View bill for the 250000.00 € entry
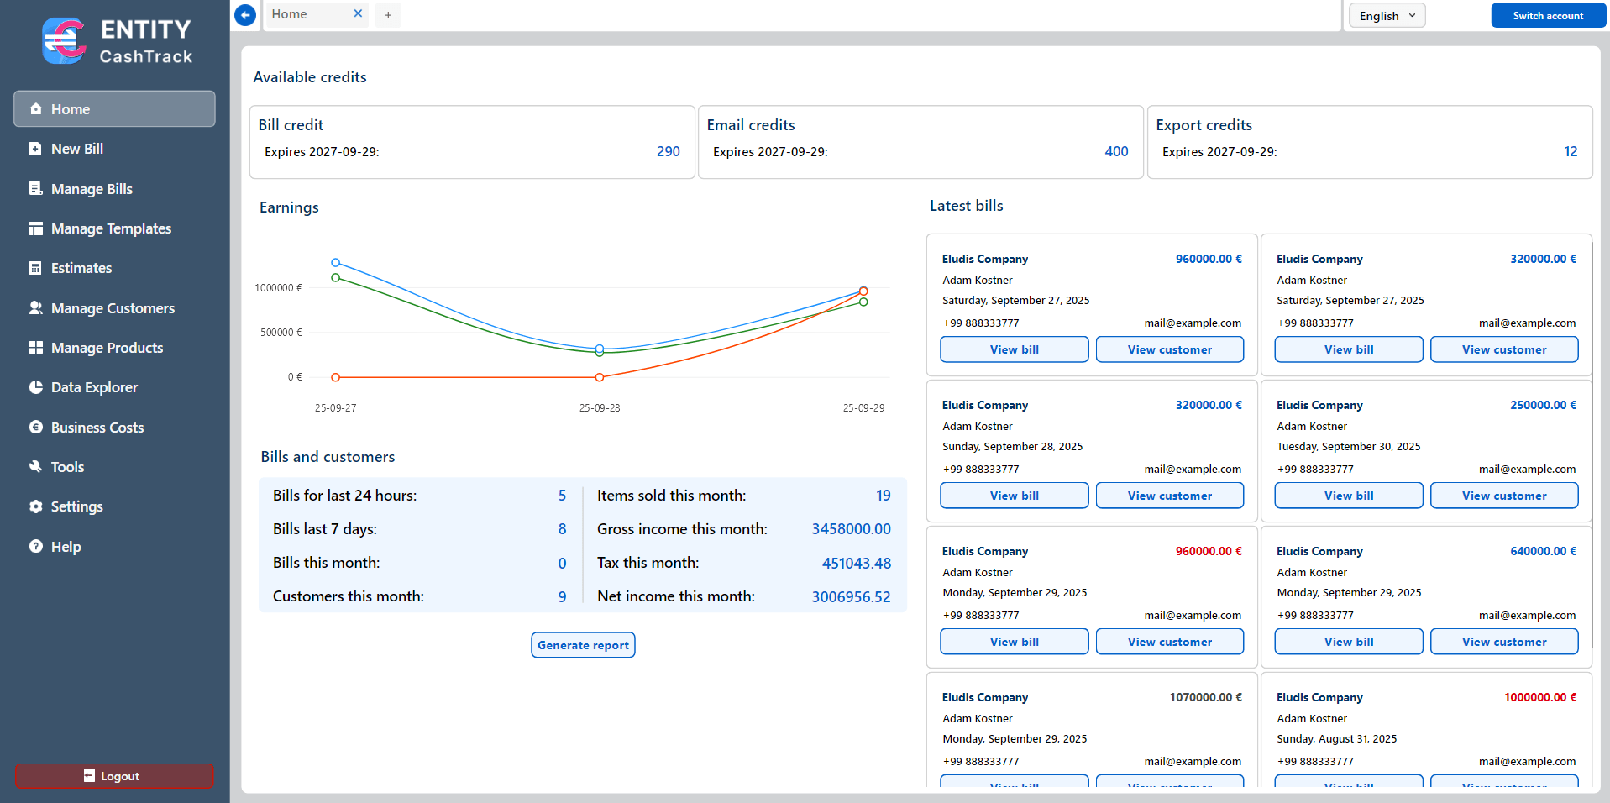Image resolution: width=1610 pixels, height=803 pixels. pyautogui.click(x=1348, y=496)
